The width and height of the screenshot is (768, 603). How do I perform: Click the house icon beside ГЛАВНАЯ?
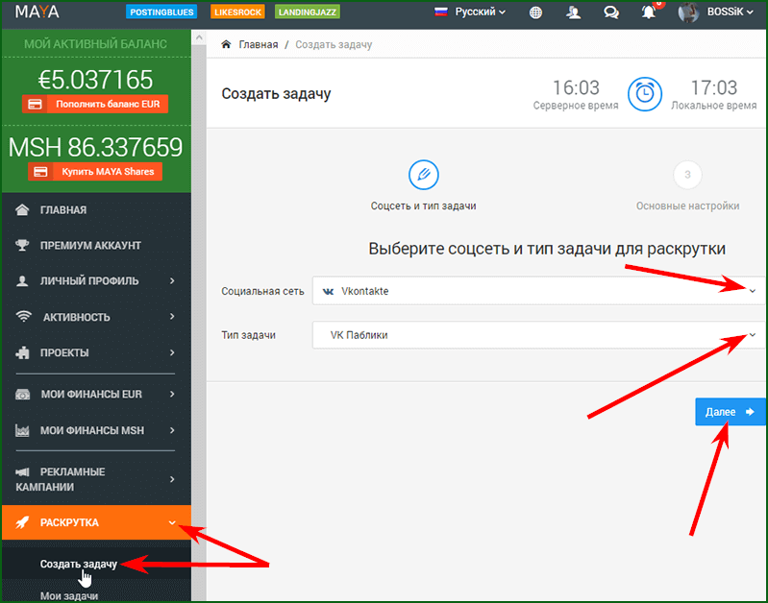22,210
